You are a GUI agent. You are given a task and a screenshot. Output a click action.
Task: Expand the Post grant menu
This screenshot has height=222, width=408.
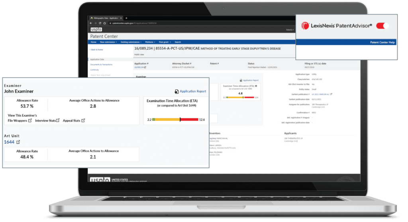pyautogui.click(x=165, y=42)
